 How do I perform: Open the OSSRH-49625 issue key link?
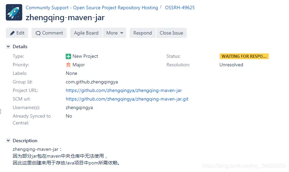(180, 8)
